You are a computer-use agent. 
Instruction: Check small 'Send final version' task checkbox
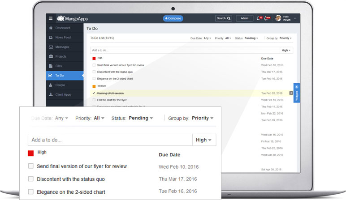coord(94,65)
